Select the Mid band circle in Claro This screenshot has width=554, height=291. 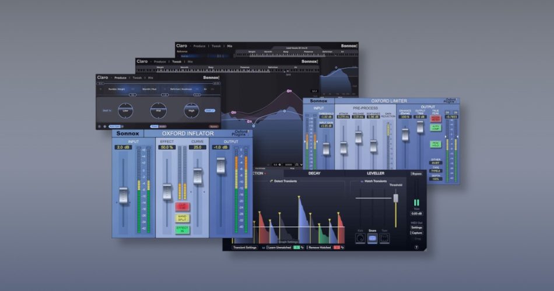(x=158, y=111)
